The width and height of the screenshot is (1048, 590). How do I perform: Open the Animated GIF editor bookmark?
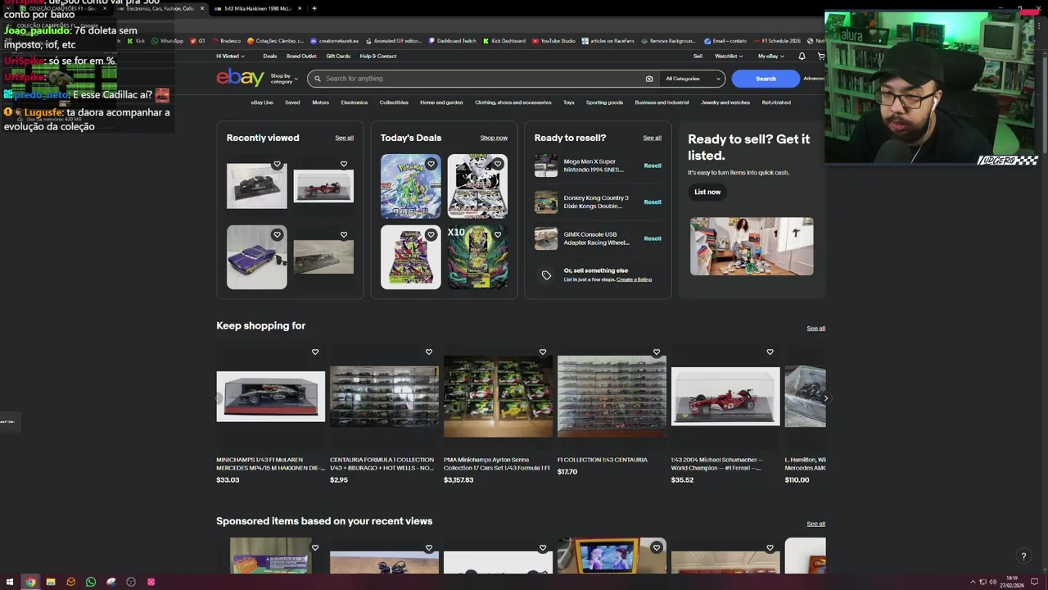[394, 40]
